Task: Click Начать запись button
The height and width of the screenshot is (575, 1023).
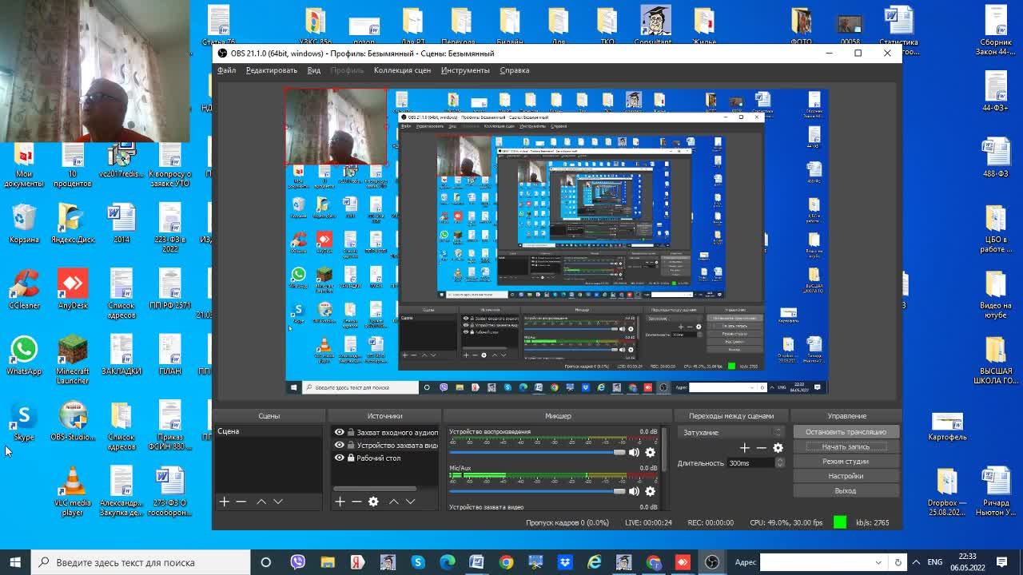Action: [x=846, y=446]
